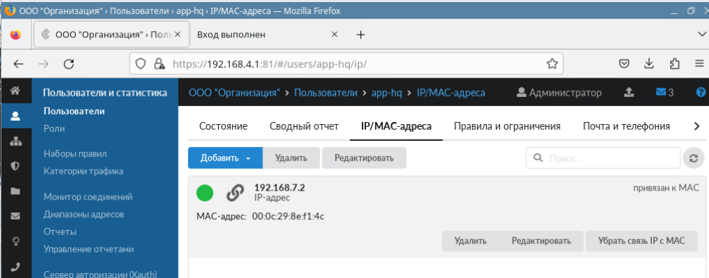The height and width of the screenshot is (278, 709).
Task: Reload the current page
Action: coord(69,64)
